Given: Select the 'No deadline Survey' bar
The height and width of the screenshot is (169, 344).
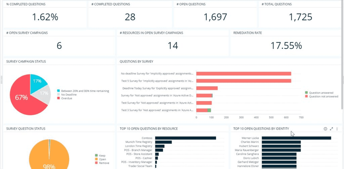Looking at the screenshot, I should coord(244,74).
